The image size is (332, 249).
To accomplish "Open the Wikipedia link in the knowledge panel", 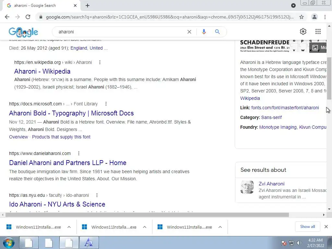I will pyautogui.click(x=250, y=98).
